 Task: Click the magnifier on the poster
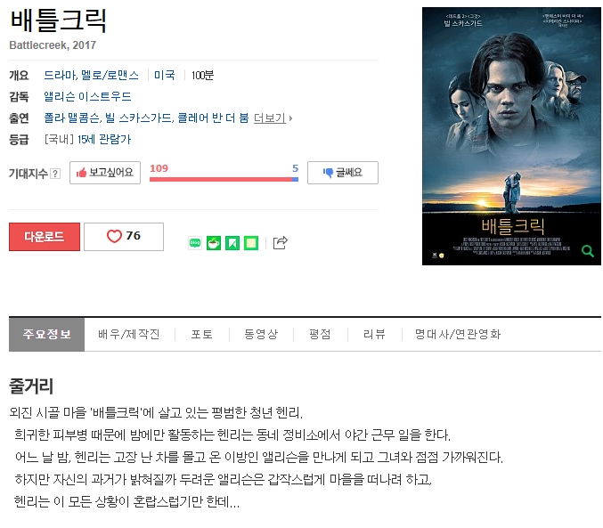(x=587, y=251)
